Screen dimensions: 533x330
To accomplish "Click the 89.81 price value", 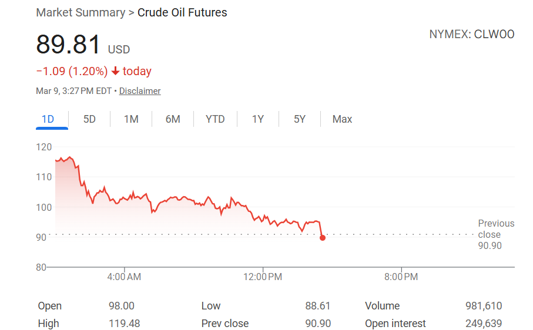I will click(68, 45).
